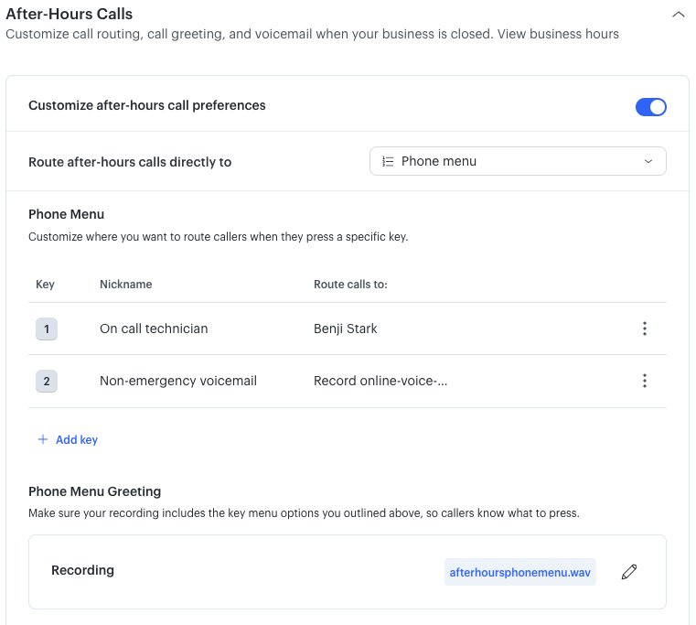Collapse the After-Hours Calls section chevron
The image size is (696, 625).
pyautogui.click(x=678, y=15)
